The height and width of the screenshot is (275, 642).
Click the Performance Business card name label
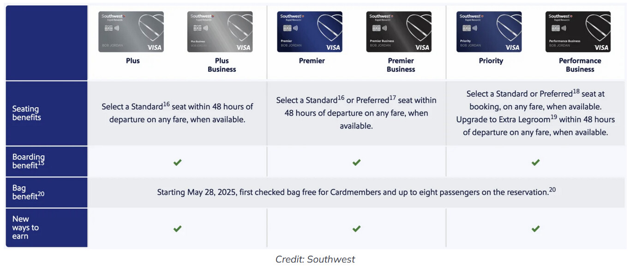580,65
